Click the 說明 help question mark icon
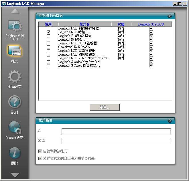189x181 pixels. tap(14, 103)
